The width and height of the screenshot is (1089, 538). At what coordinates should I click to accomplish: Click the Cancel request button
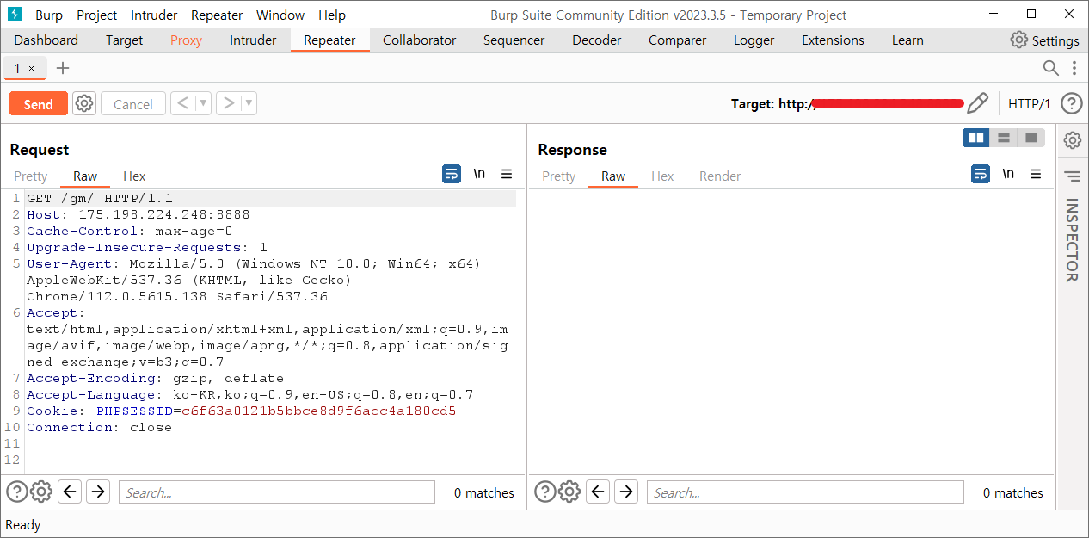(133, 104)
